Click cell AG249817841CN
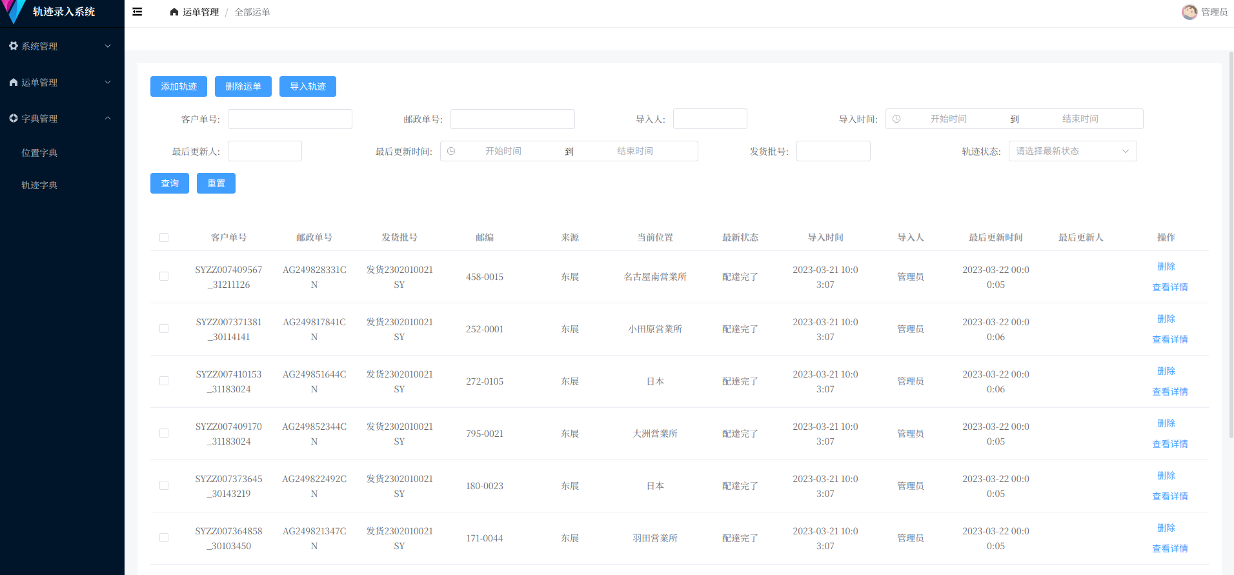Image resolution: width=1234 pixels, height=575 pixels. tap(314, 329)
